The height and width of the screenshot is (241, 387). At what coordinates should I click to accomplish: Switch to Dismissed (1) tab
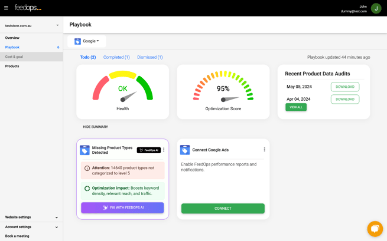click(150, 57)
